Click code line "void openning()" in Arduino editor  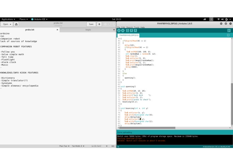[128, 87]
